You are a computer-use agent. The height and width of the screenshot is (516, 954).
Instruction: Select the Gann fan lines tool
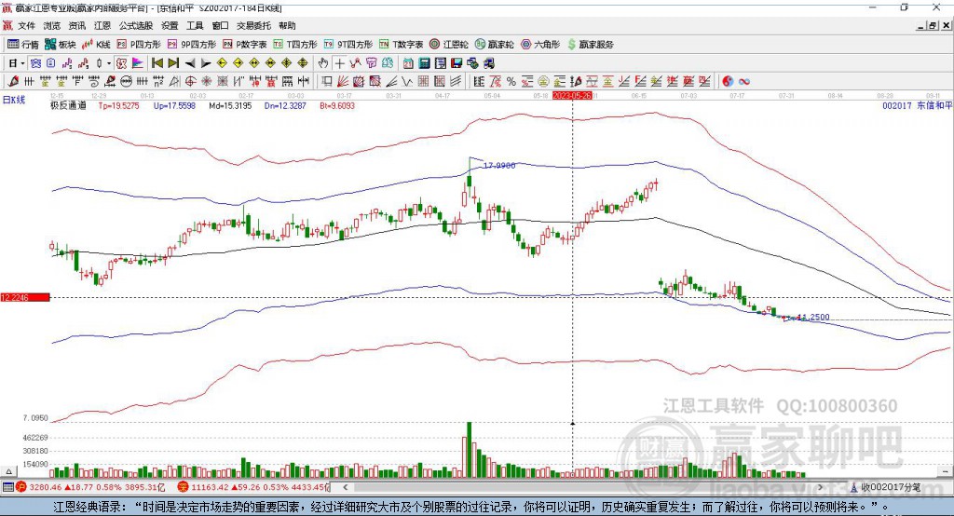[392, 81]
